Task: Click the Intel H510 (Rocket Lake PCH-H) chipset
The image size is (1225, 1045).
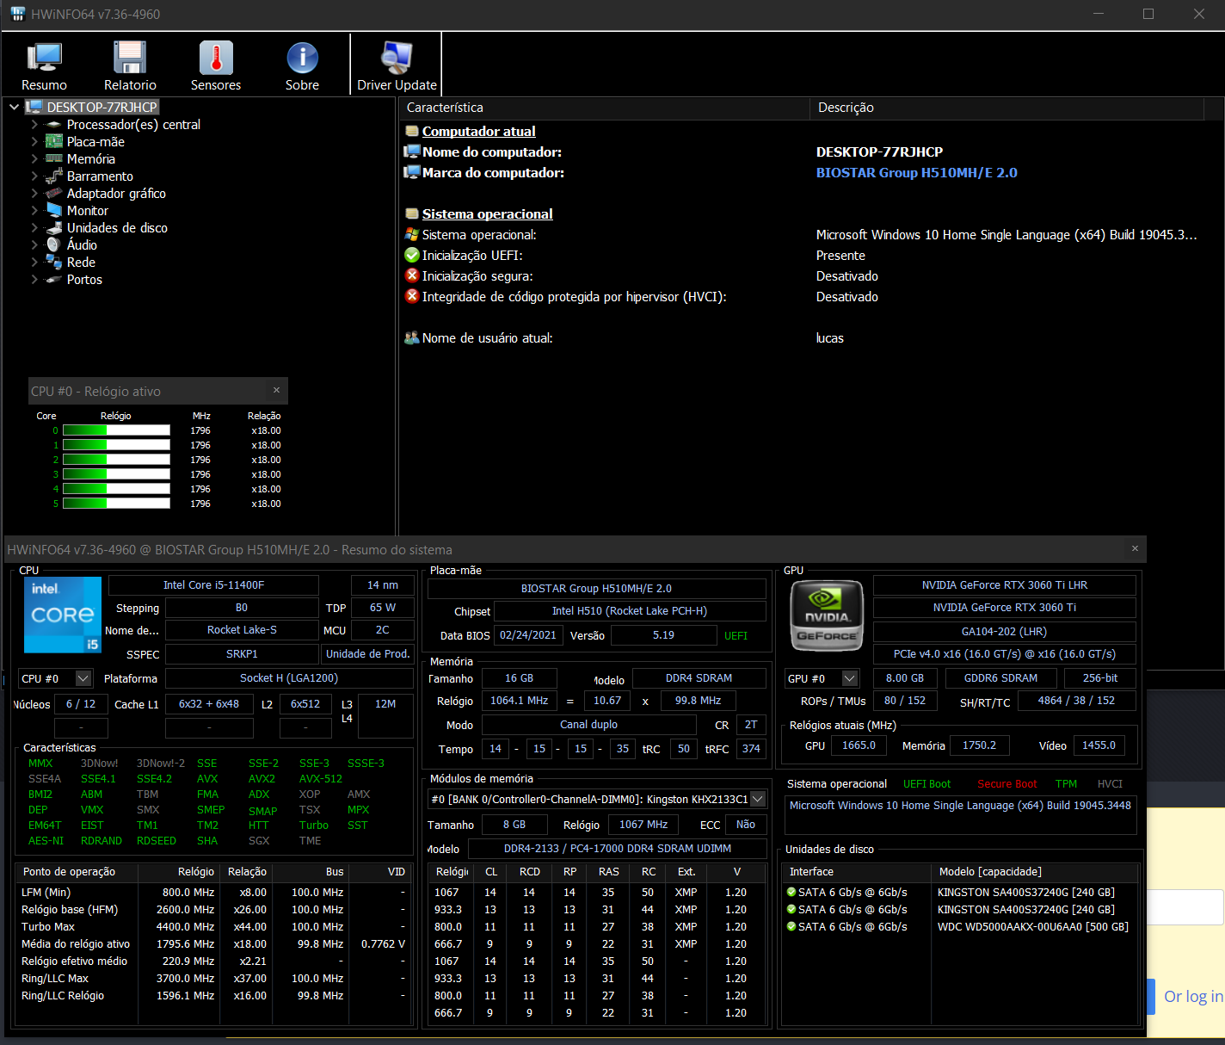Action: pyautogui.click(x=630, y=611)
